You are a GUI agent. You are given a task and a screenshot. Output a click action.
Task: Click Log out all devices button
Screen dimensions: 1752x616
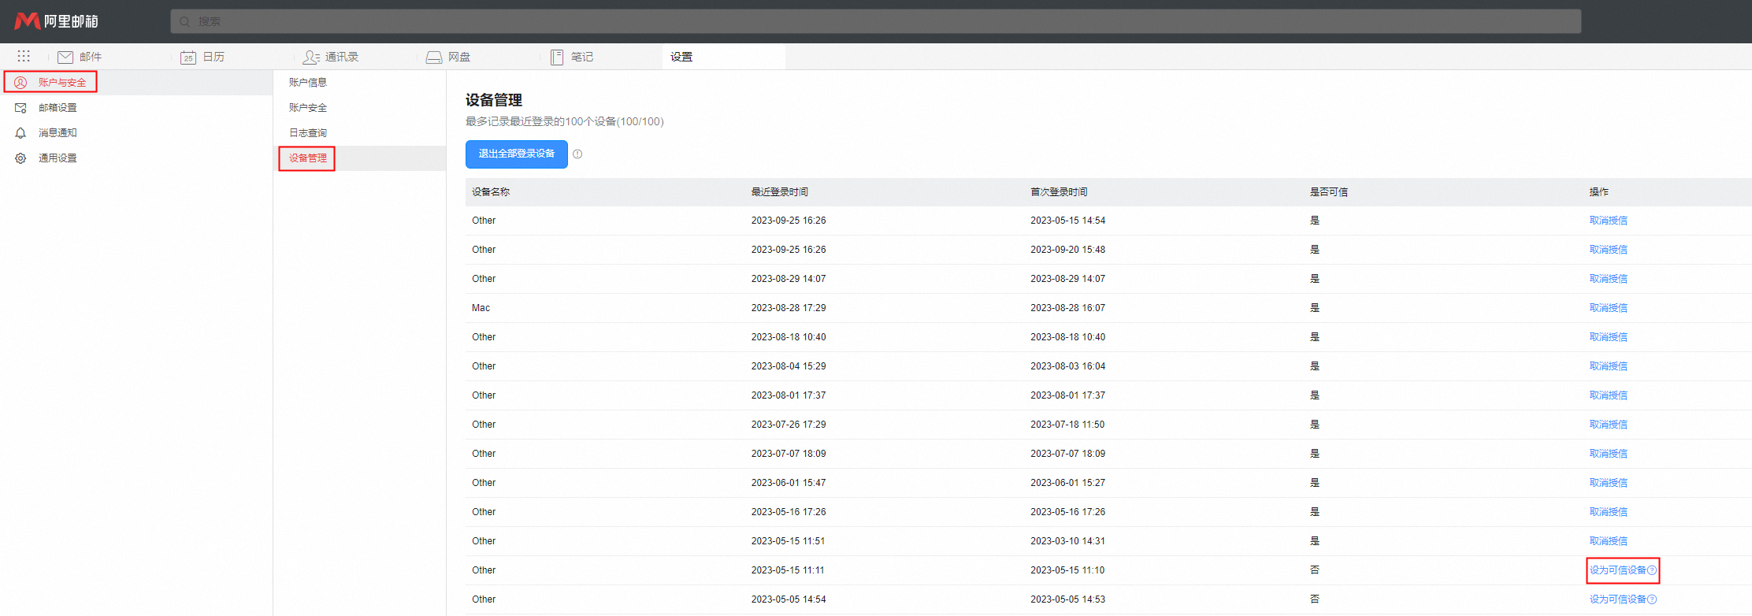click(516, 154)
